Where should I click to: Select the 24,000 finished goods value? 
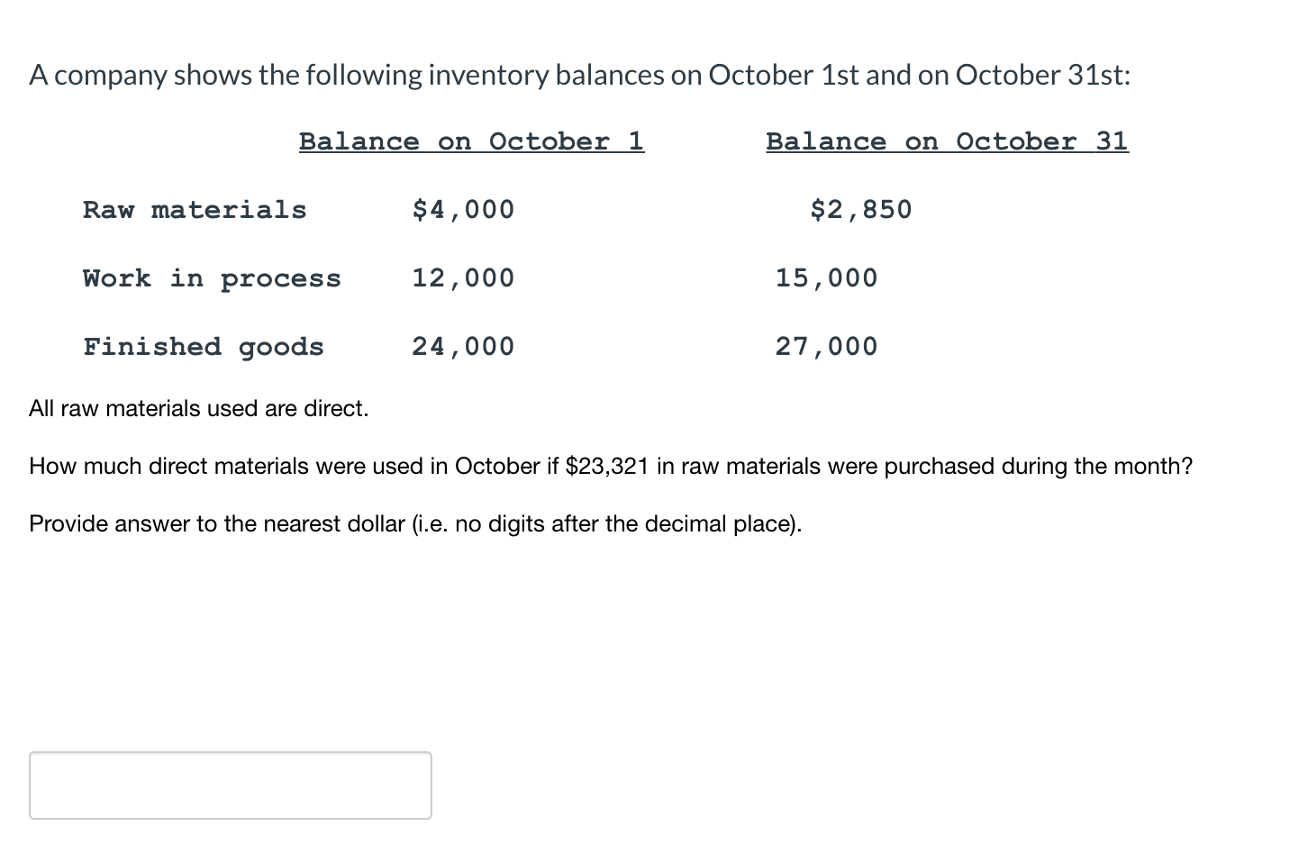(x=463, y=346)
